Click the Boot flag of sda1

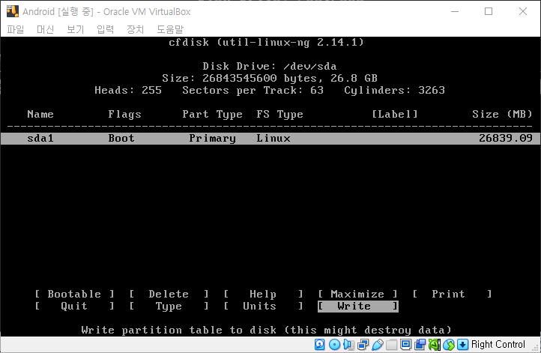pos(121,139)
